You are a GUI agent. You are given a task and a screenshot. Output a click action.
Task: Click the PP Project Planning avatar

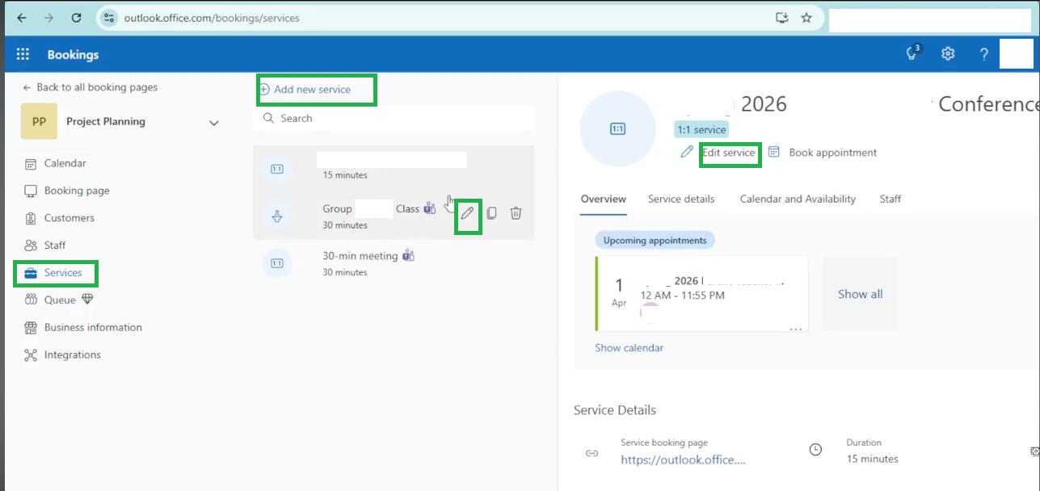point(39,122)
